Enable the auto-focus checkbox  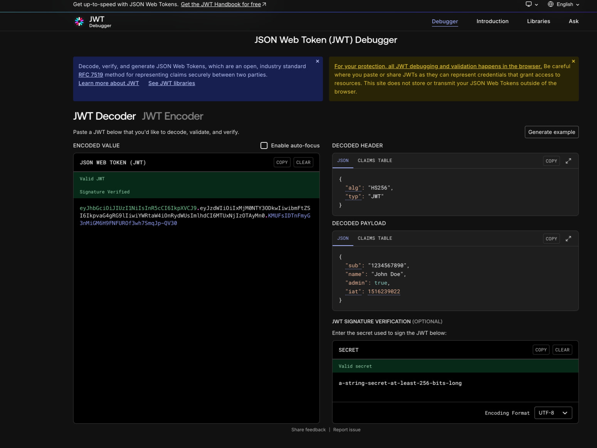tap(264, 145)
